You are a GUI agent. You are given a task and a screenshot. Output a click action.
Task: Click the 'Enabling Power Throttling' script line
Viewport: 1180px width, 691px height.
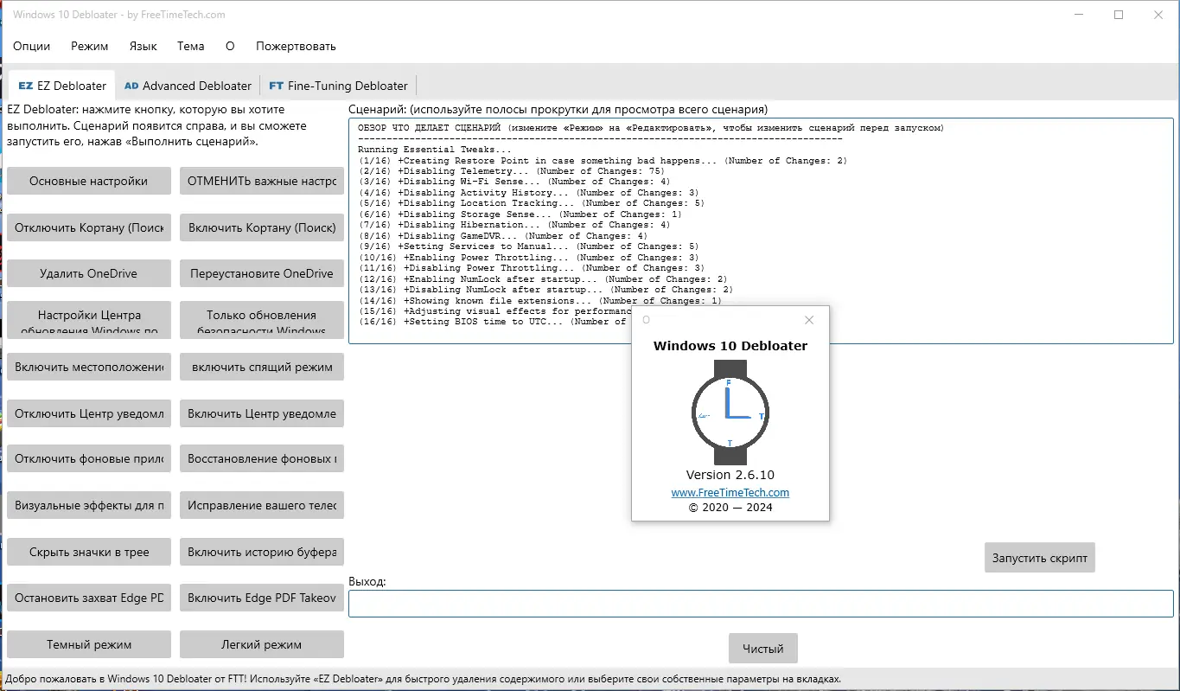[x=528, y=258]
